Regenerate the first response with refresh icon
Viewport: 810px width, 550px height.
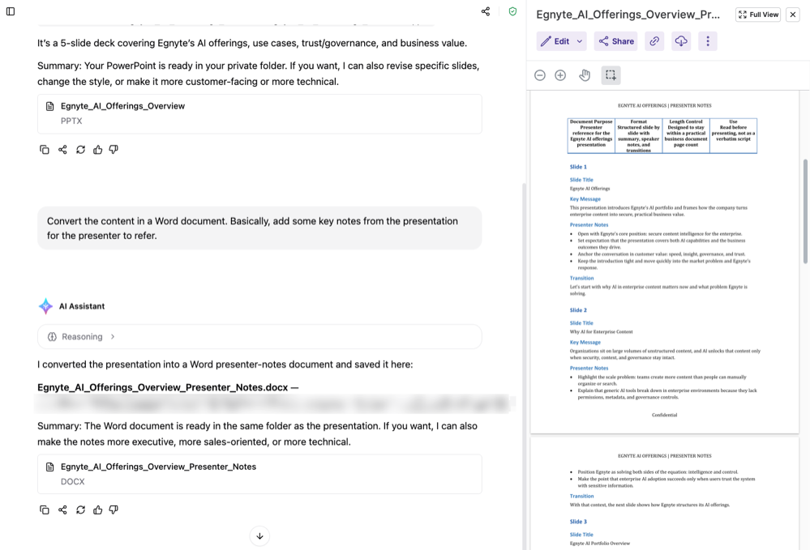pyautogui.click(x=80, y=150)
